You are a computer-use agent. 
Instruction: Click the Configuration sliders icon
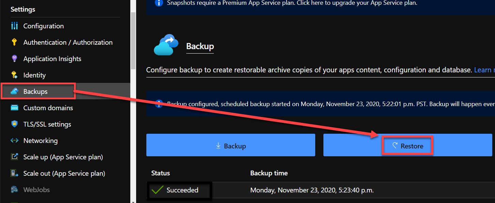[x=14, y=26]
